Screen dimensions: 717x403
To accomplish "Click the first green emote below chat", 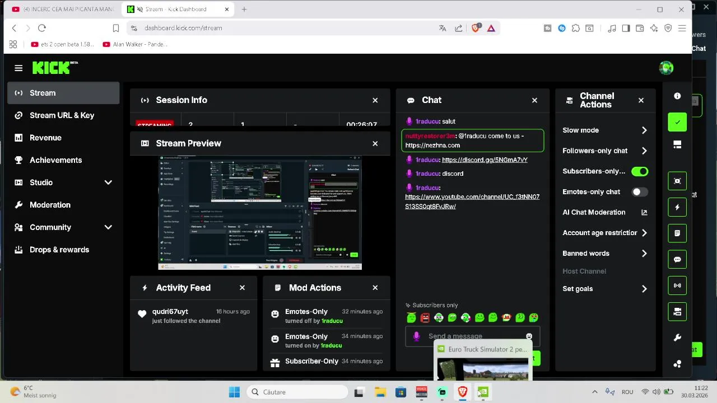I will coord(412,318).
